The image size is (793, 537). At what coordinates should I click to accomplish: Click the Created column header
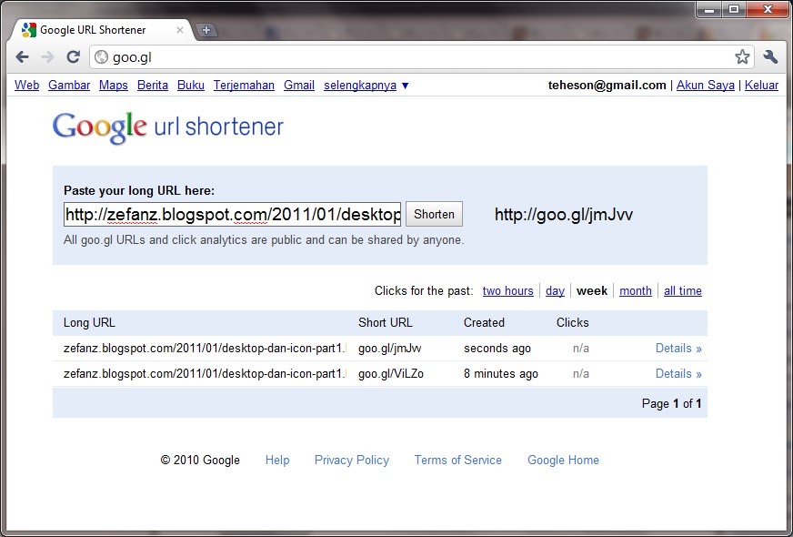[484, 322]
